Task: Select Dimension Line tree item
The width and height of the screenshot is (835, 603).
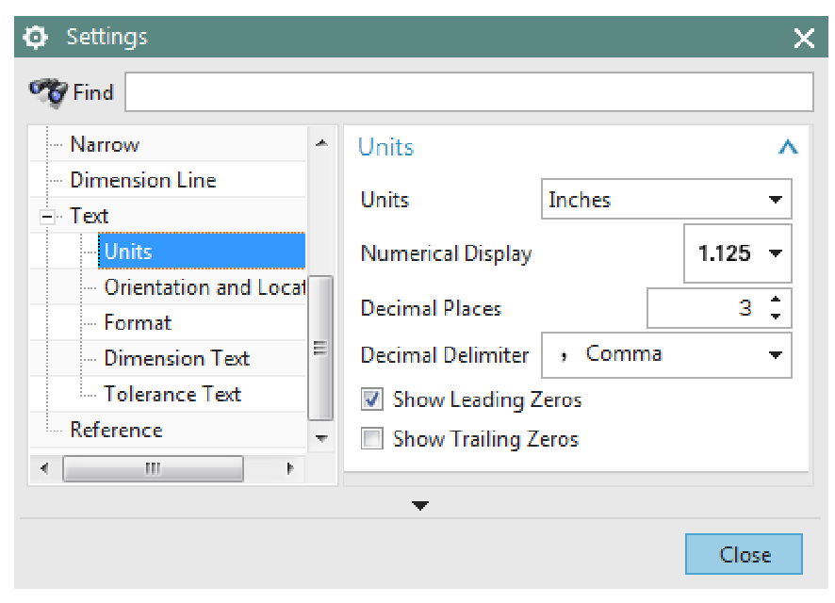Action: (x=143, y=180)
